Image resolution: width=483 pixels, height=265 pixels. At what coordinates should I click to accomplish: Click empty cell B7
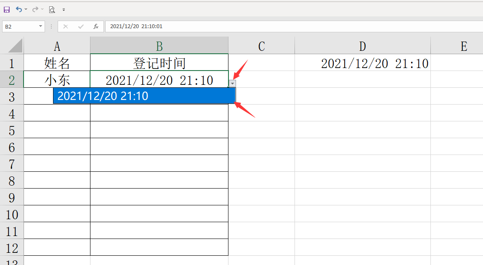click(159, 163)
